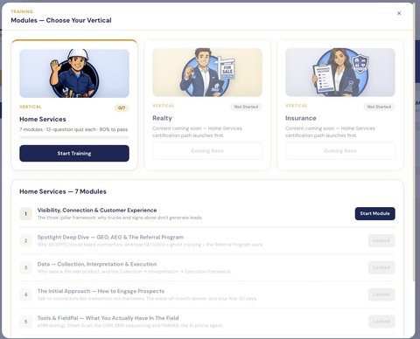Viewport: 420px width, 339px height.
Task: Click the Realty Not Started status badge
Action: coord(246,107)
